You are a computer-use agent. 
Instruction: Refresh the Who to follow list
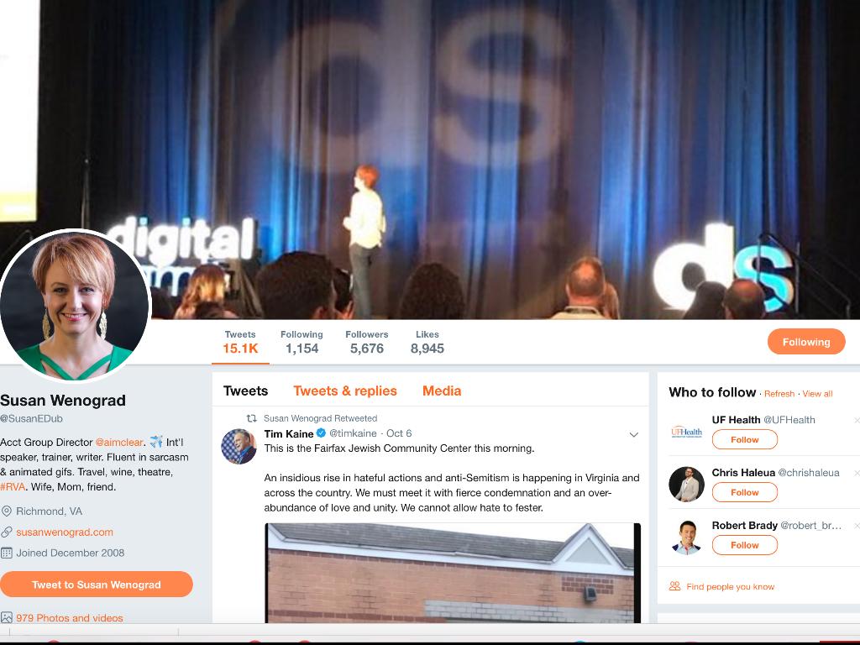click(x=779, y=394)
